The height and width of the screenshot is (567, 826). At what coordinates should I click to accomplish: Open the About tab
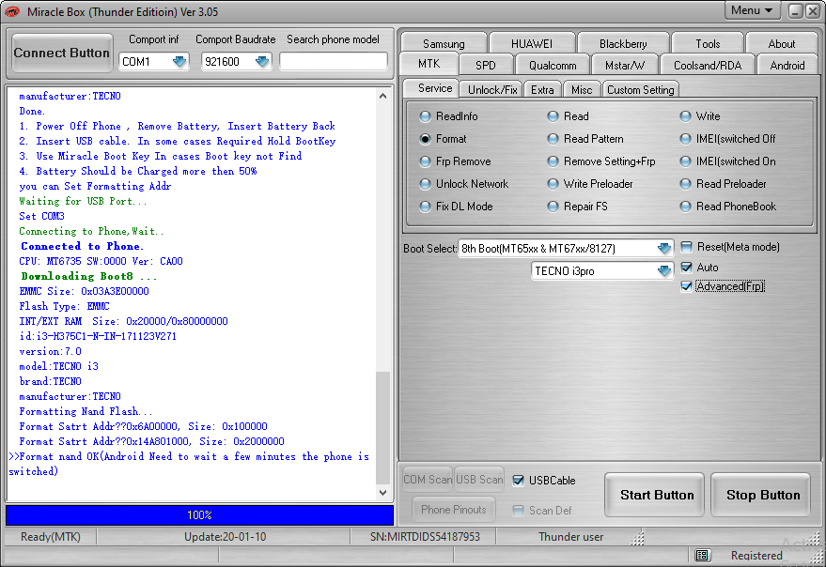click(x=781, y=44)
